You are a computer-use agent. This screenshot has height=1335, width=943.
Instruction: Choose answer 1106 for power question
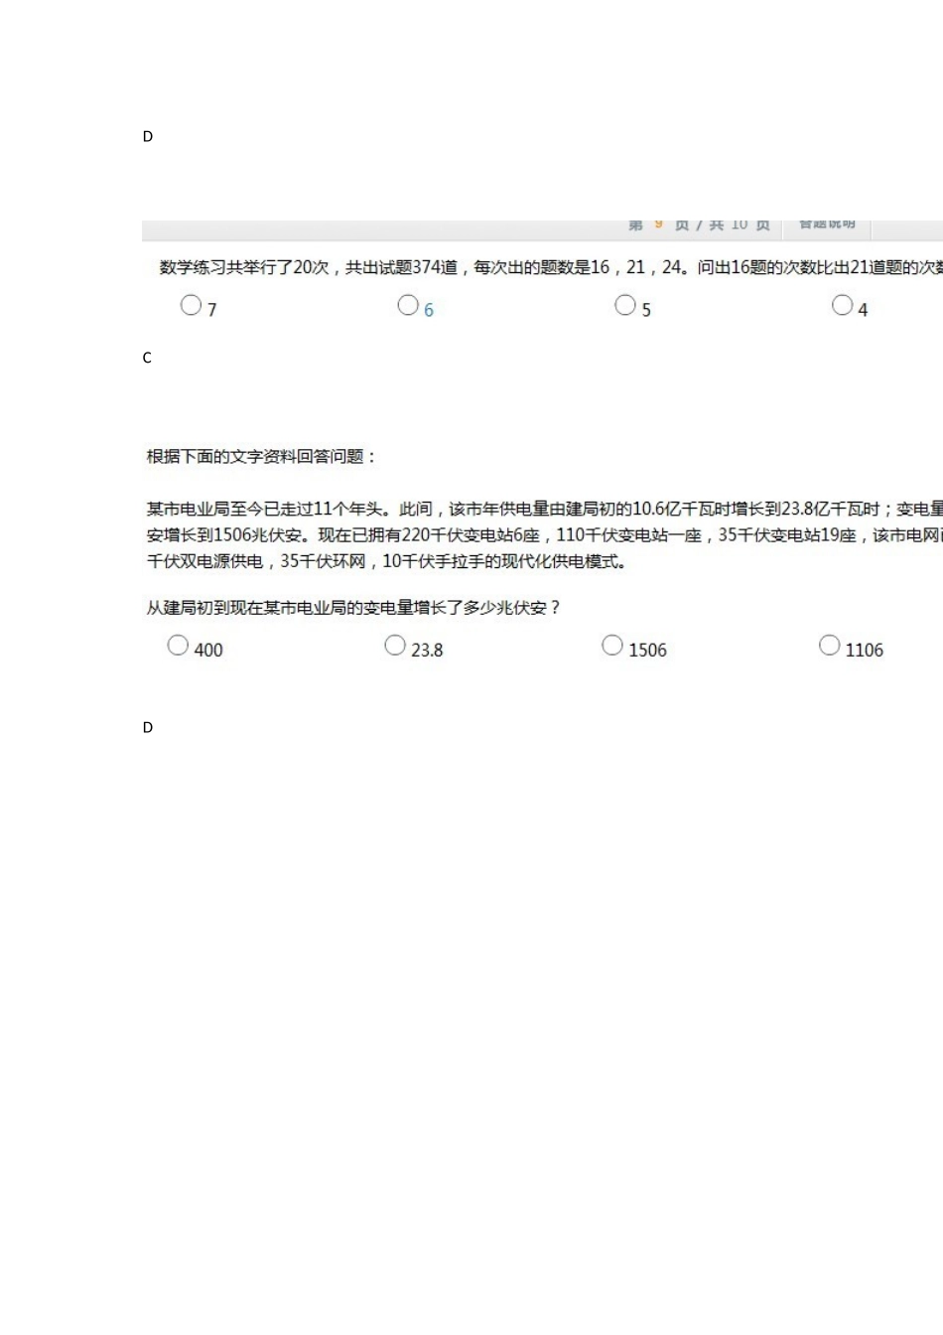tap(829, 646)
